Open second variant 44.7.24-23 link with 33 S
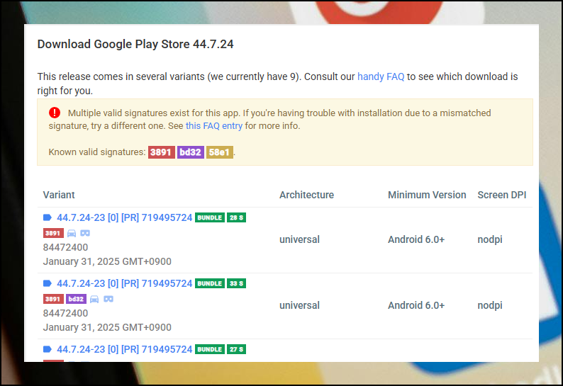This screenshot has height=386, width=563. click(x=125, y=283)
